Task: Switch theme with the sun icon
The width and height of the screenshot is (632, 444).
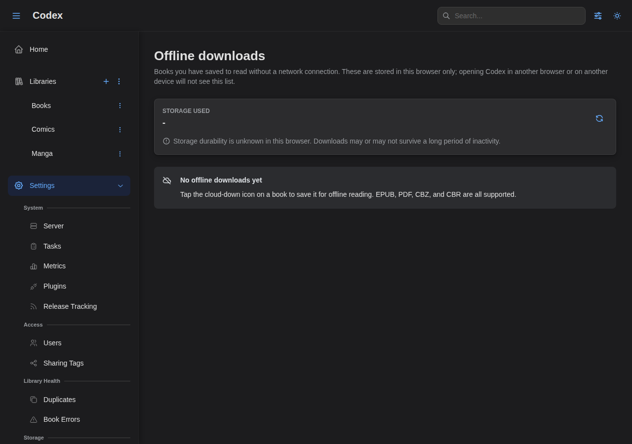Action: tap(617, 16)
